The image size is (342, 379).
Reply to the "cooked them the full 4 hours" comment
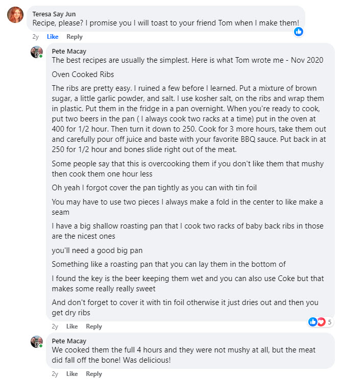[x=94, y=374]
